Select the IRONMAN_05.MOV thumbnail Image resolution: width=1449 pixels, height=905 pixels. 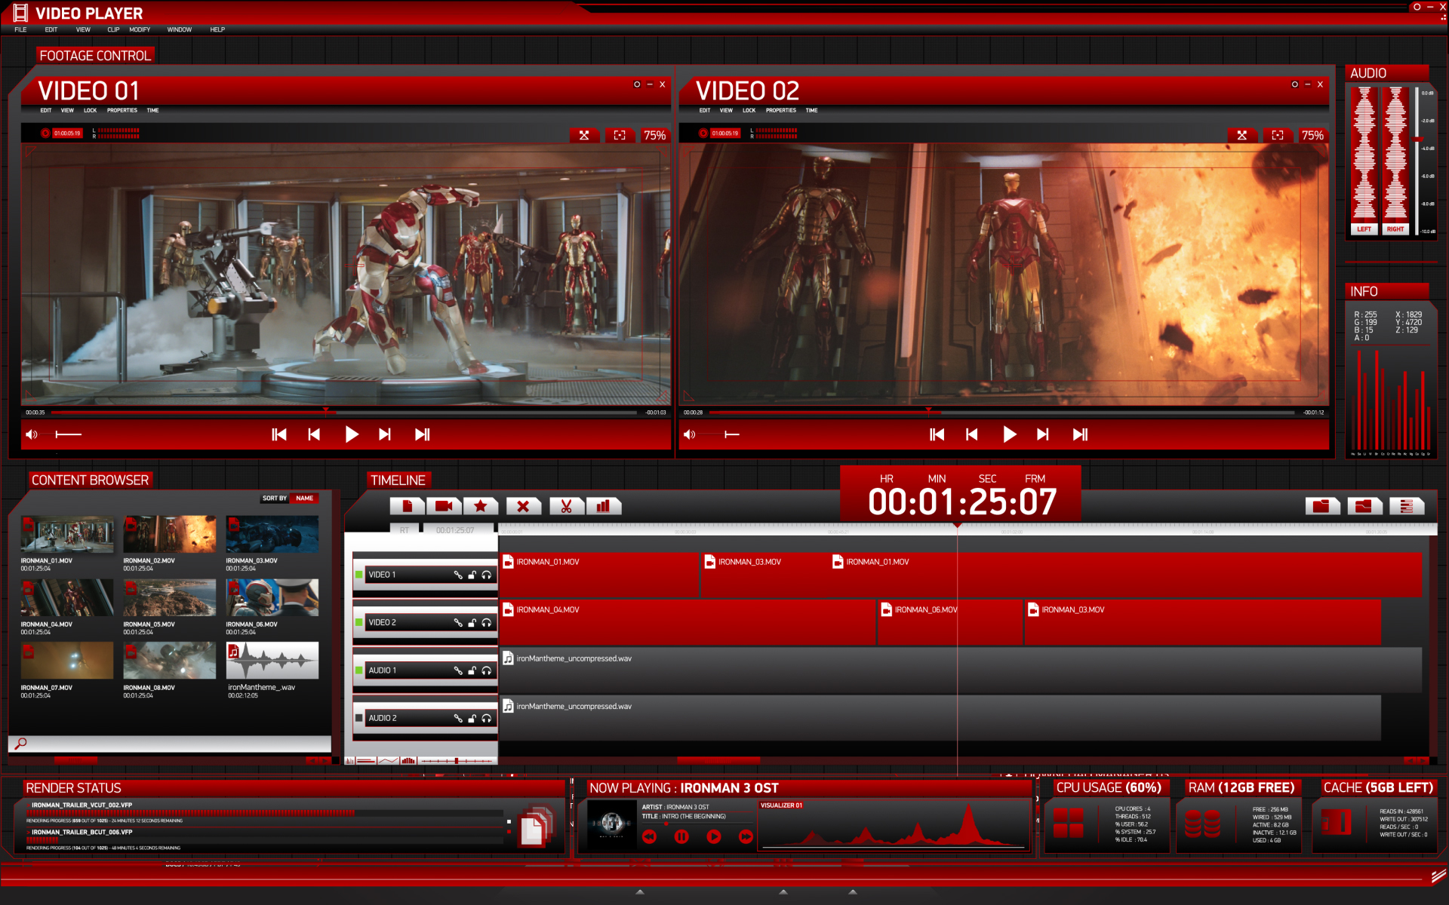click(170, 597)
